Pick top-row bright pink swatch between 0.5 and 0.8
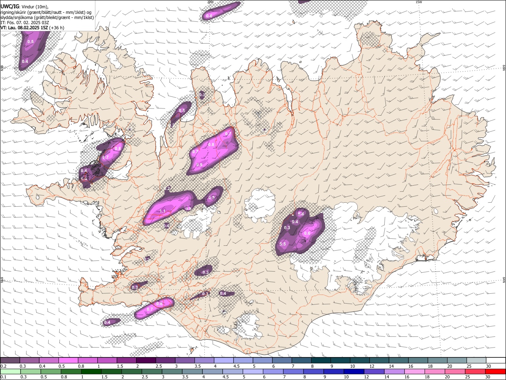Viewport: 506px width, 380px height. pyautogui.click(x=68, y=361)
